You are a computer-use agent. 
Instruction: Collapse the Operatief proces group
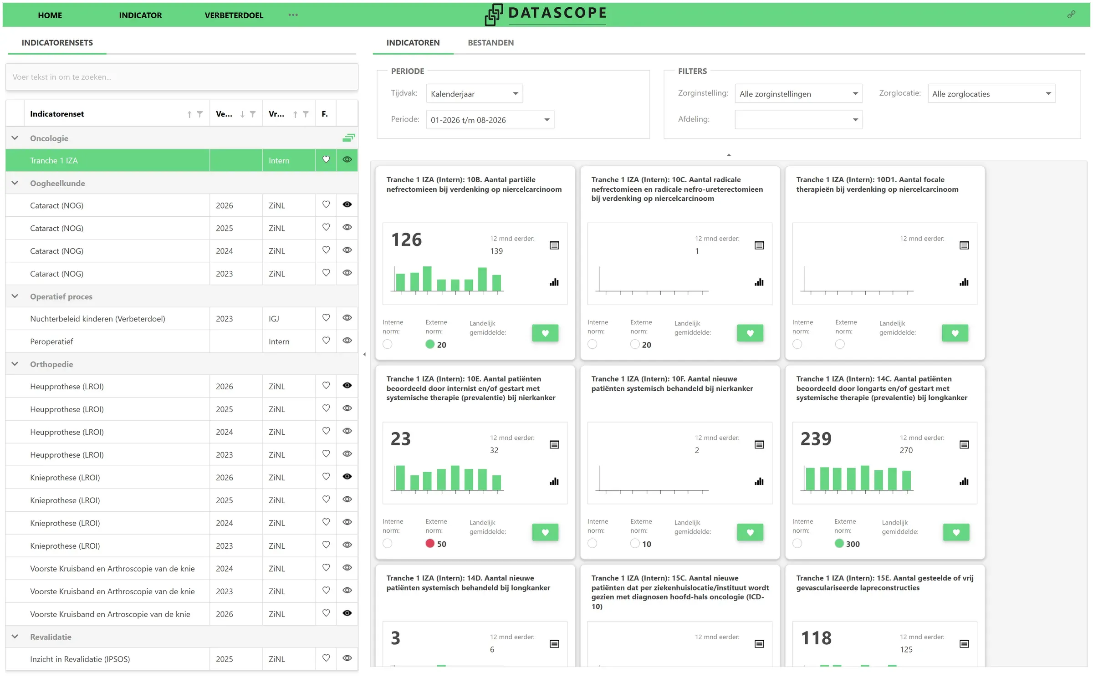pyautogui.click(x=15, y=296)
